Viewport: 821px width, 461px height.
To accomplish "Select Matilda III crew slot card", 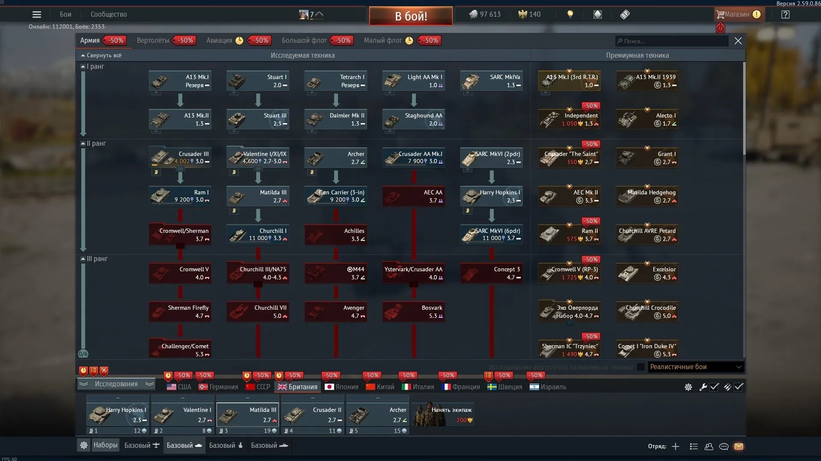I will coord(248,415).
